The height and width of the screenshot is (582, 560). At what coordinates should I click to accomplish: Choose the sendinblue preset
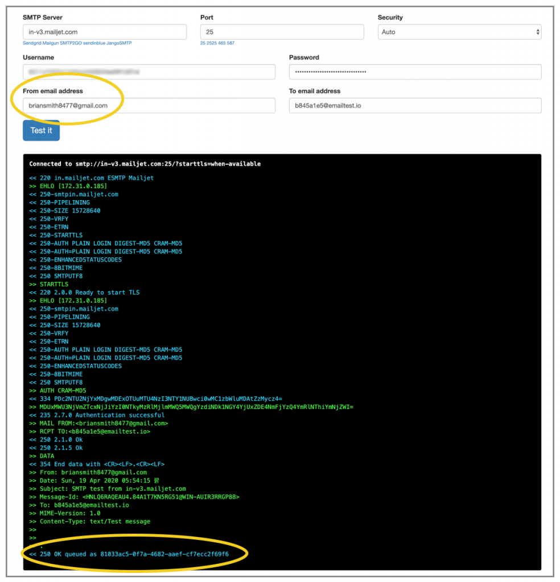tap(94, 44)
